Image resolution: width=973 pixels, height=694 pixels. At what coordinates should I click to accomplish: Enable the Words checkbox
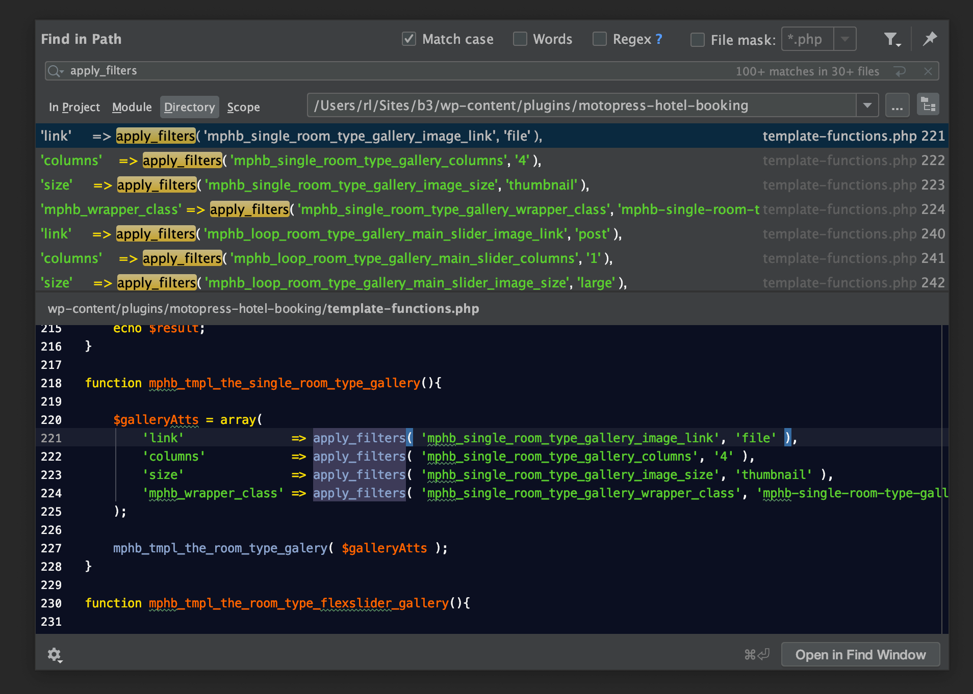click(520, 39)
